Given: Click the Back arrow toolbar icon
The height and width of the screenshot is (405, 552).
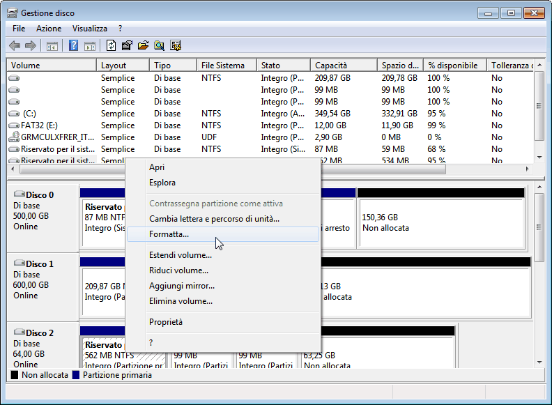Looking at the screenshot, I should (15, 46).
